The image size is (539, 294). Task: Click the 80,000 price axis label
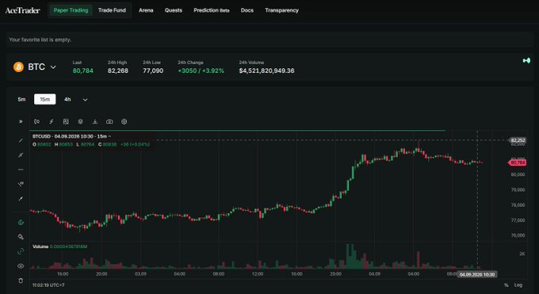(x=518, y=174)
